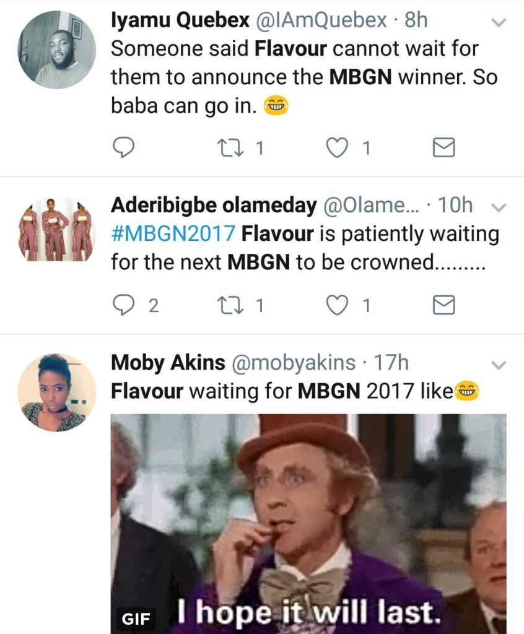Retweet Aderibigbe olameday's #MBGN2017 tweet
The image size is (524, 634).
230,305
